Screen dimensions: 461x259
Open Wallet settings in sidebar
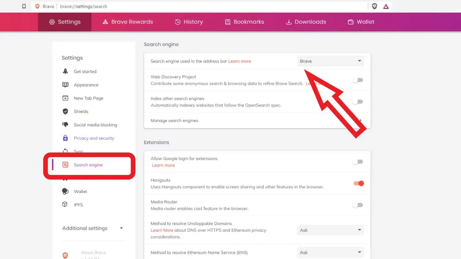point(80,191)
